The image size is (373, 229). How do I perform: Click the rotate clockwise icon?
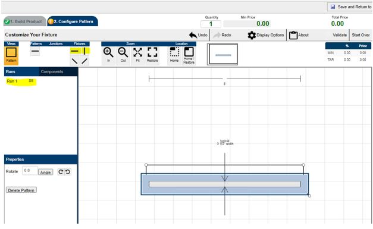[x=61, y=172]
